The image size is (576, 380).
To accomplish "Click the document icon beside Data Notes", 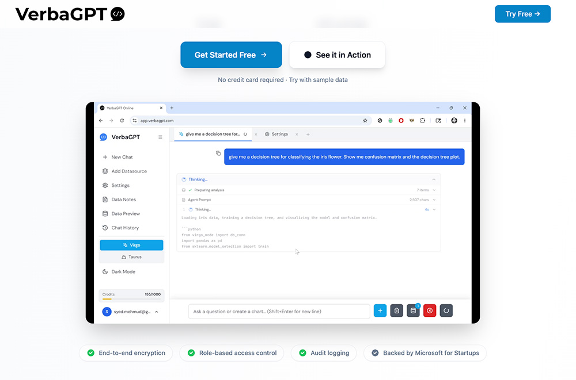I will point(105,199).
